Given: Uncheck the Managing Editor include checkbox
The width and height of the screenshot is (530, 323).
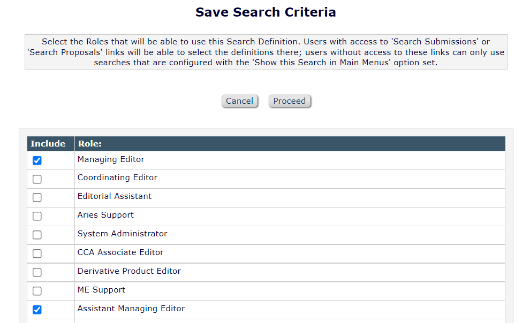Looking at the screenshot, I should [x=37, y=160].
